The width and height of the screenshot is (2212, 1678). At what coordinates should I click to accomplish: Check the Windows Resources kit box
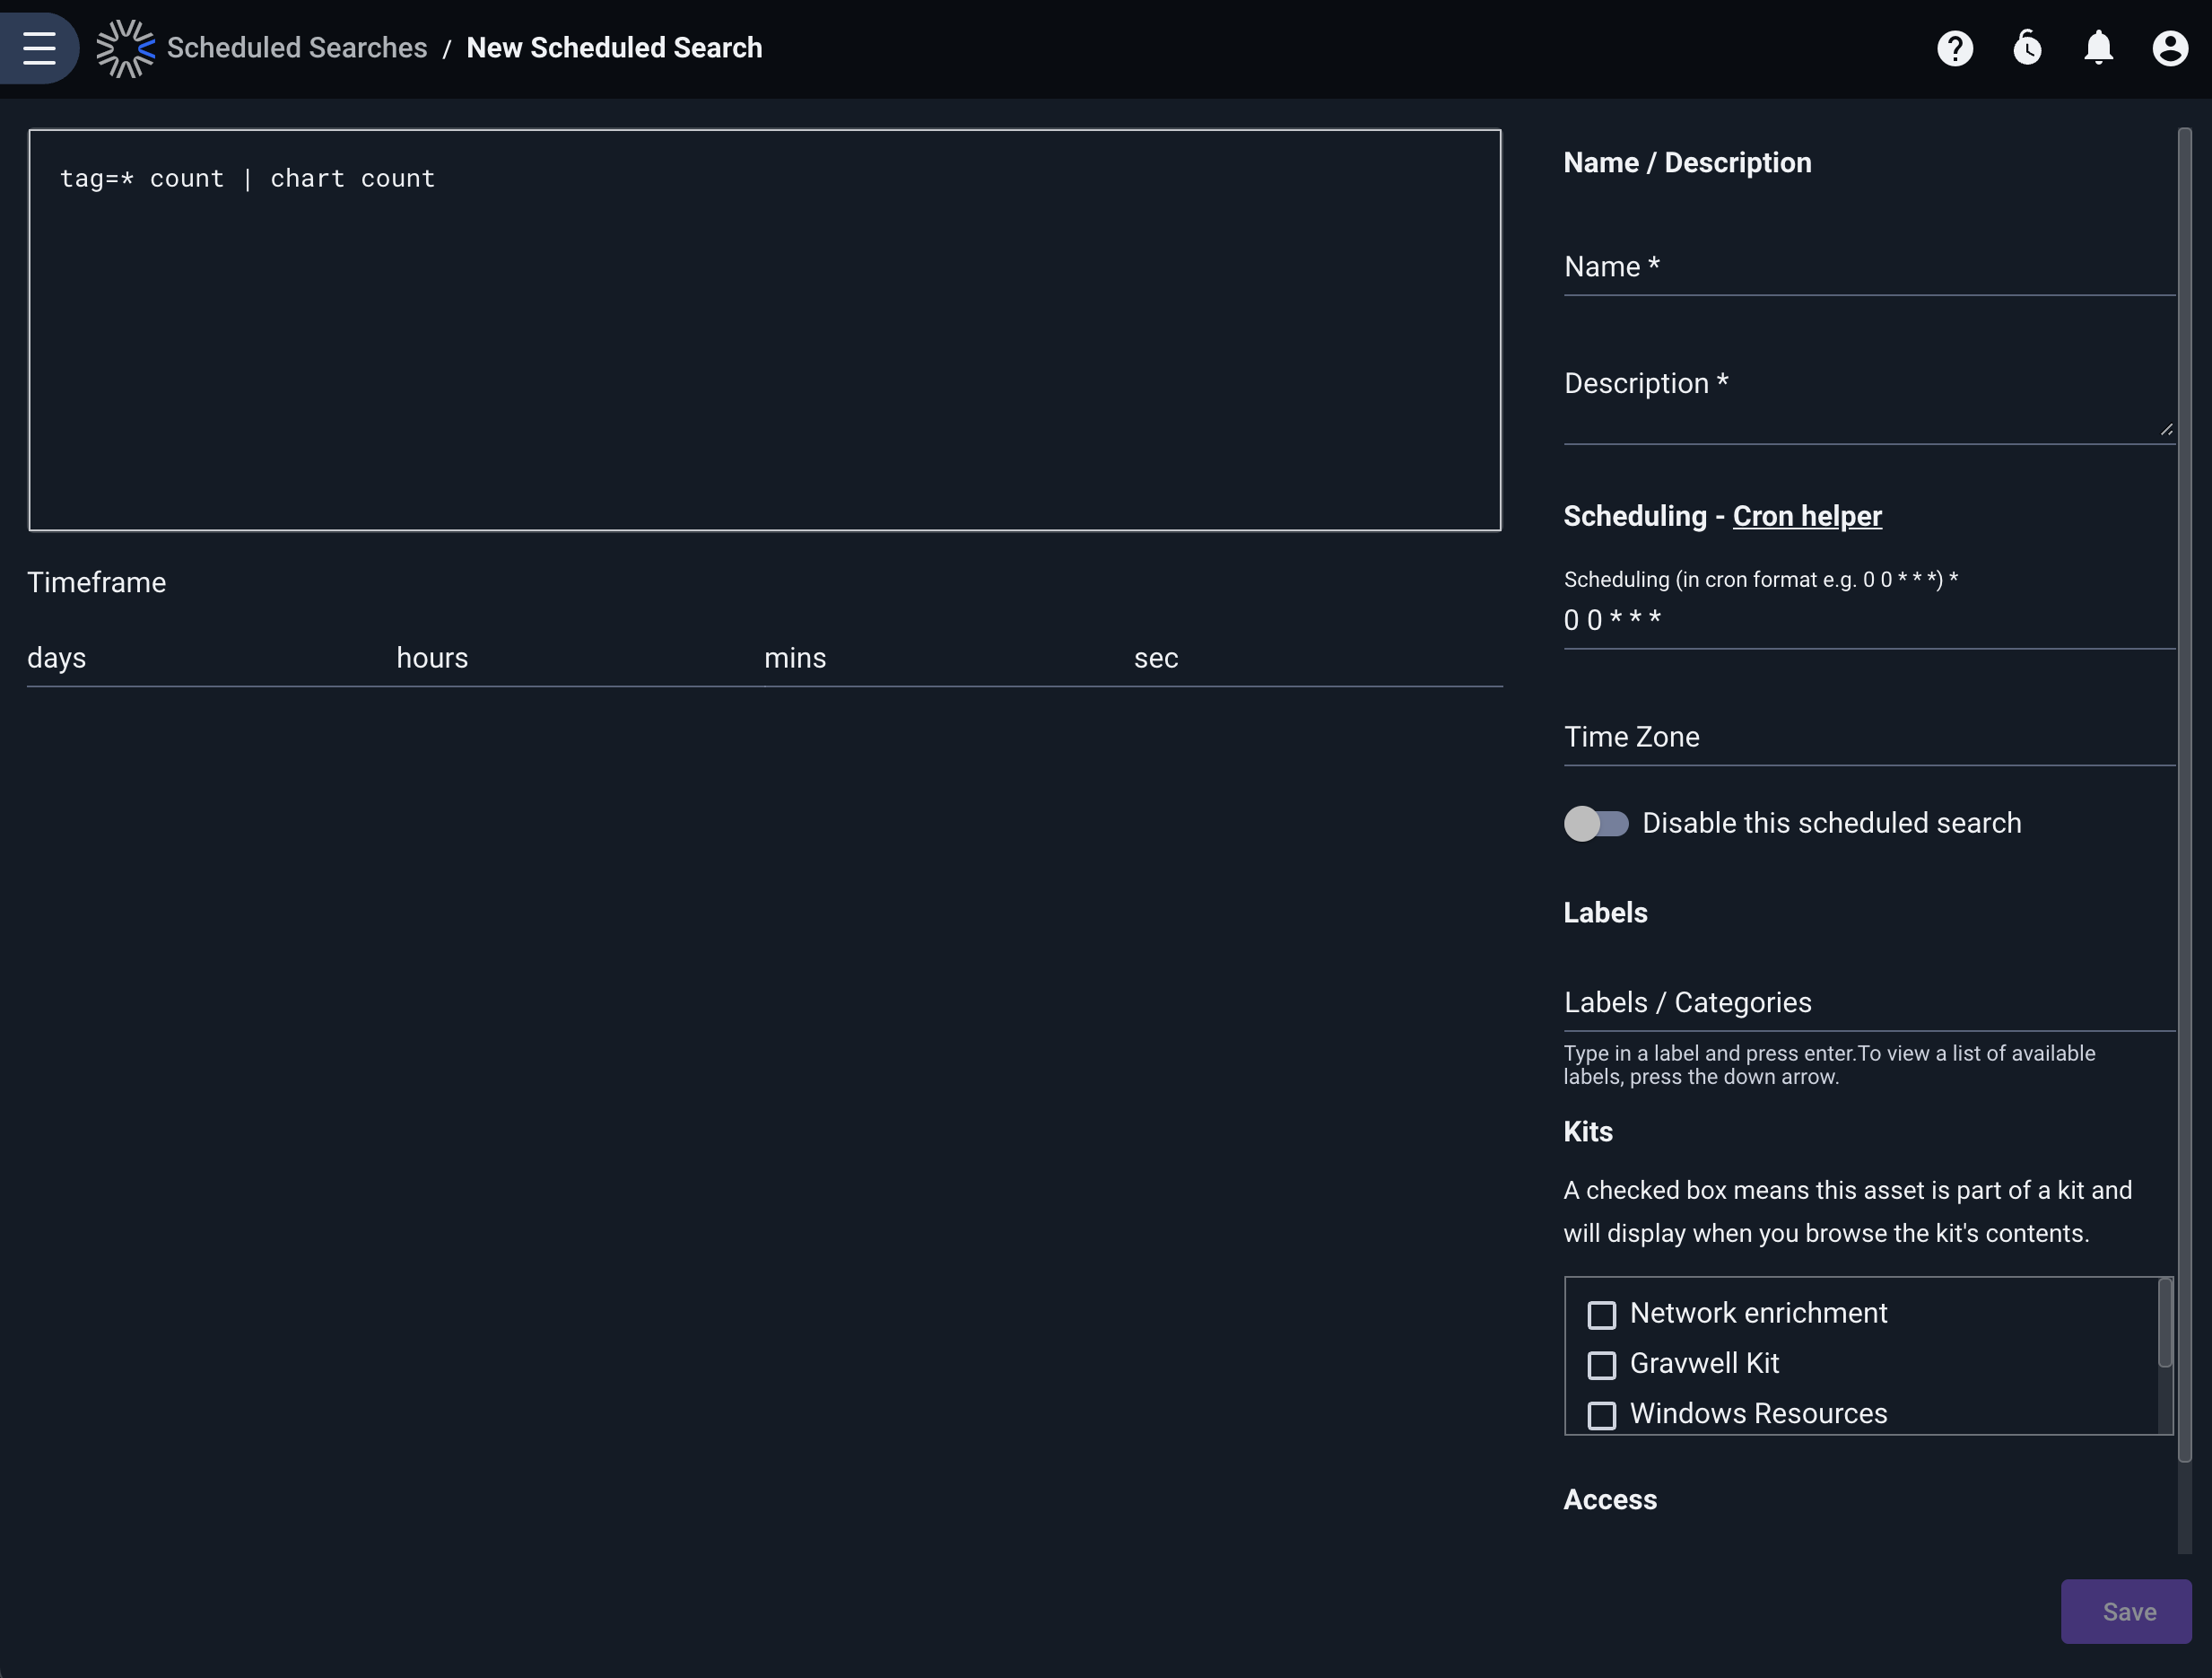1601,1415
